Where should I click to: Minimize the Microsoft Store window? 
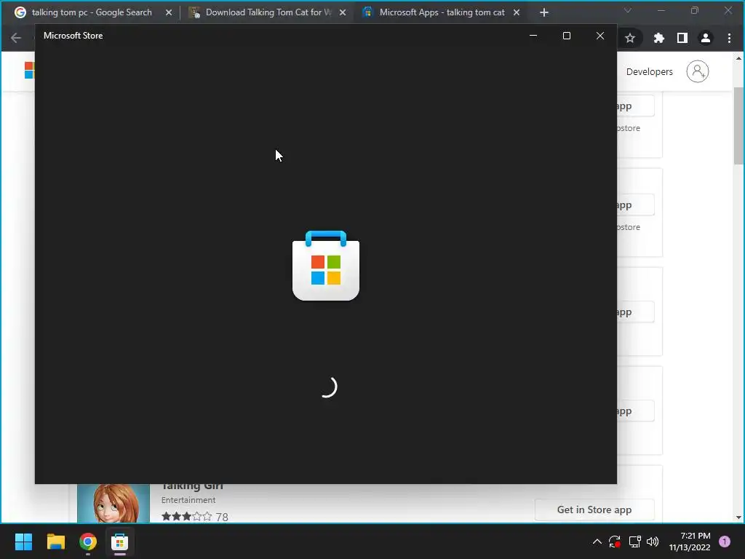pos(533,36)
